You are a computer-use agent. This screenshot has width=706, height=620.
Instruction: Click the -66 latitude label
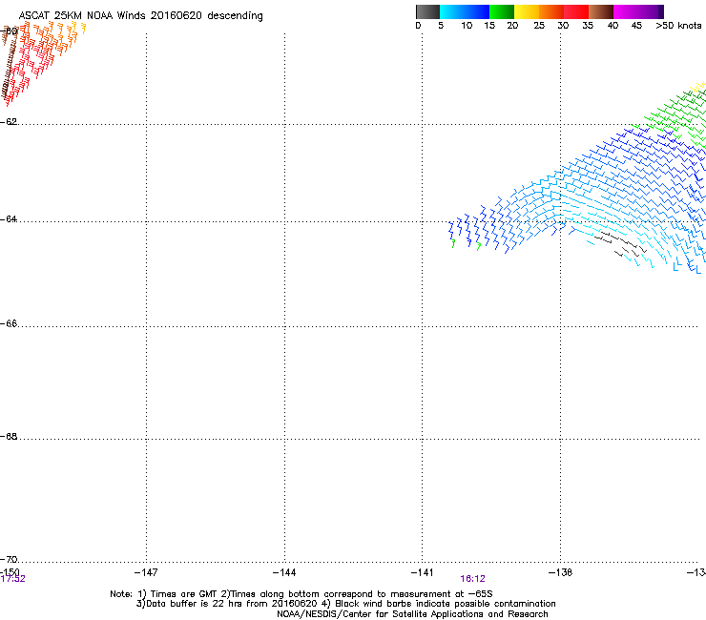tap(9, 323)
